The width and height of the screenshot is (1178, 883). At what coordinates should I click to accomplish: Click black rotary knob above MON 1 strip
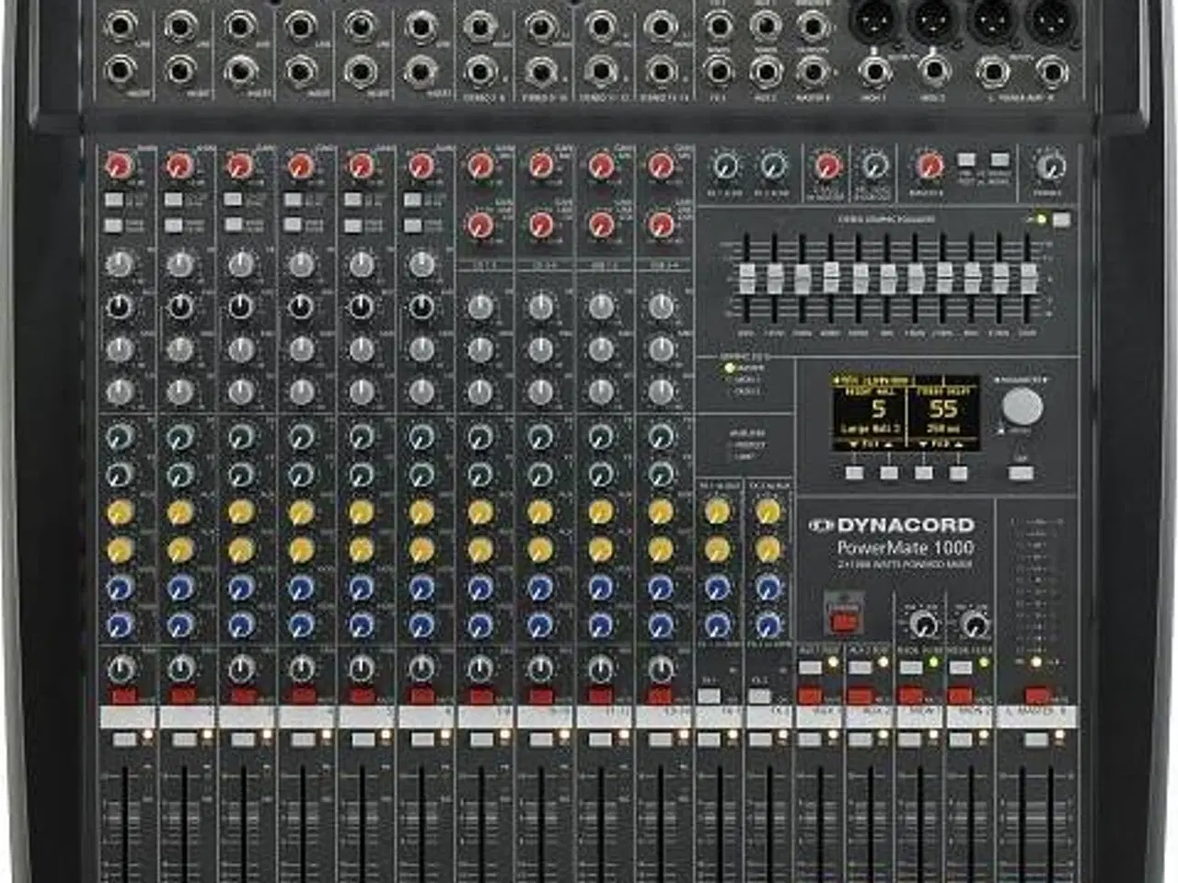click(923, 625)
